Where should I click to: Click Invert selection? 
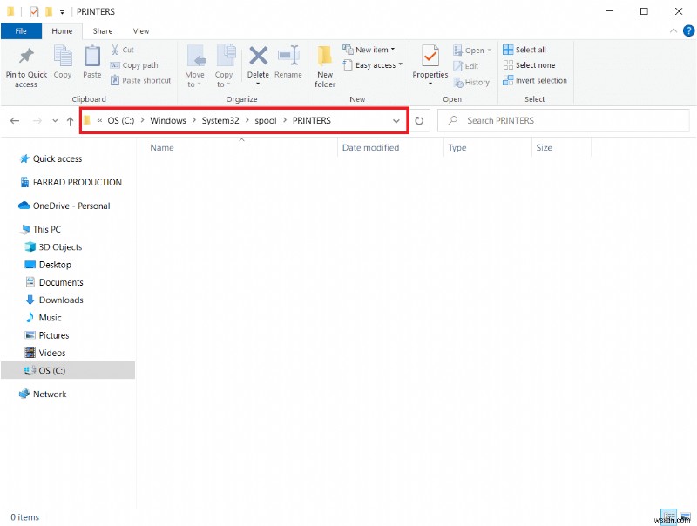click(x=535, y=80)
